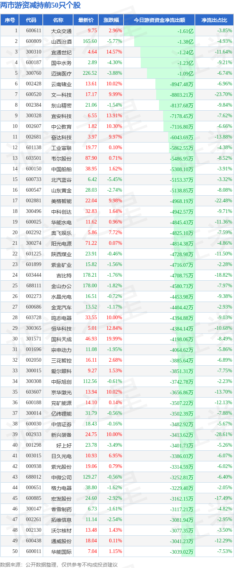The height and width of the screenshot is (568, 234).
Task: Select stock name 国中水务
Action: [61, 63]
